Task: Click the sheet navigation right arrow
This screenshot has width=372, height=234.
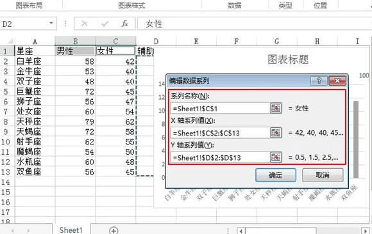Action: 28,231
